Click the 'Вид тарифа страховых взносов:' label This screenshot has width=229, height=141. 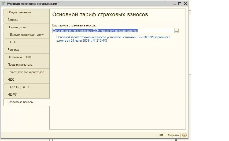74,25
